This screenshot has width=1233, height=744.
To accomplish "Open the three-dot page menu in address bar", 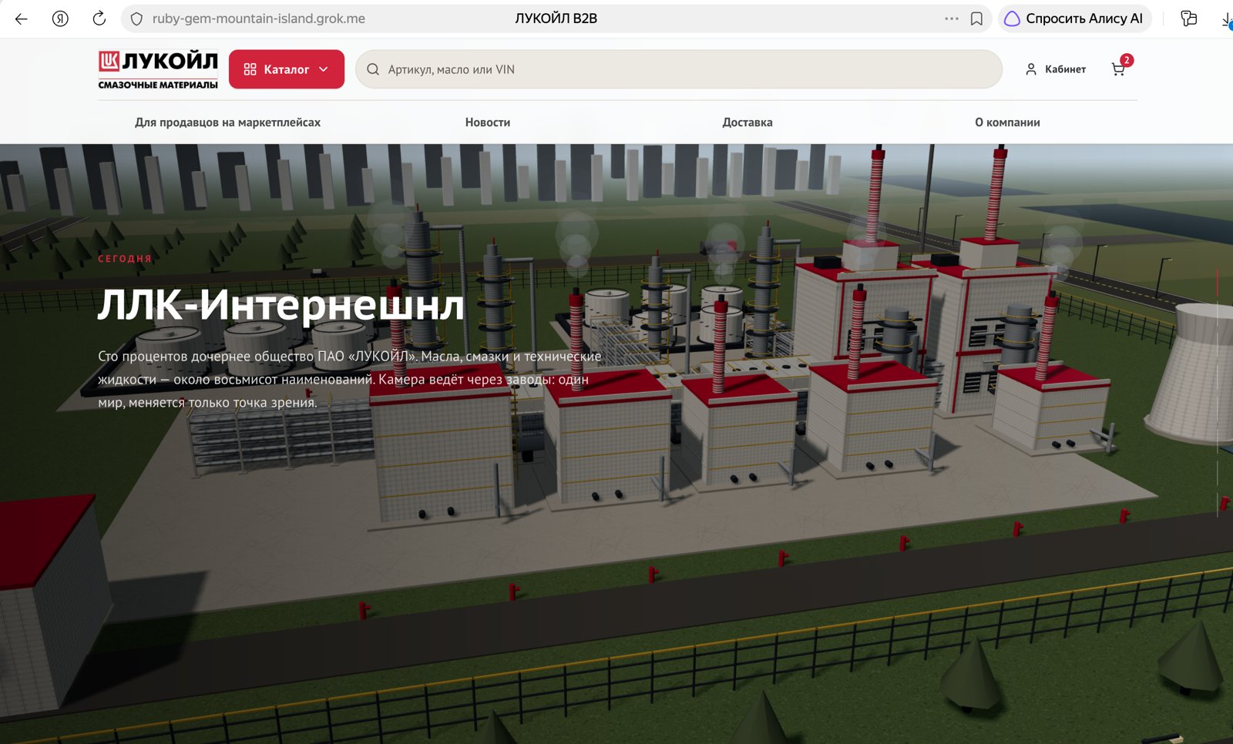I will click(952, 18).
